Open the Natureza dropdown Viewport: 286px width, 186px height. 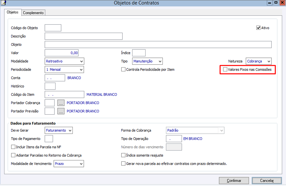tap(269, 61)
